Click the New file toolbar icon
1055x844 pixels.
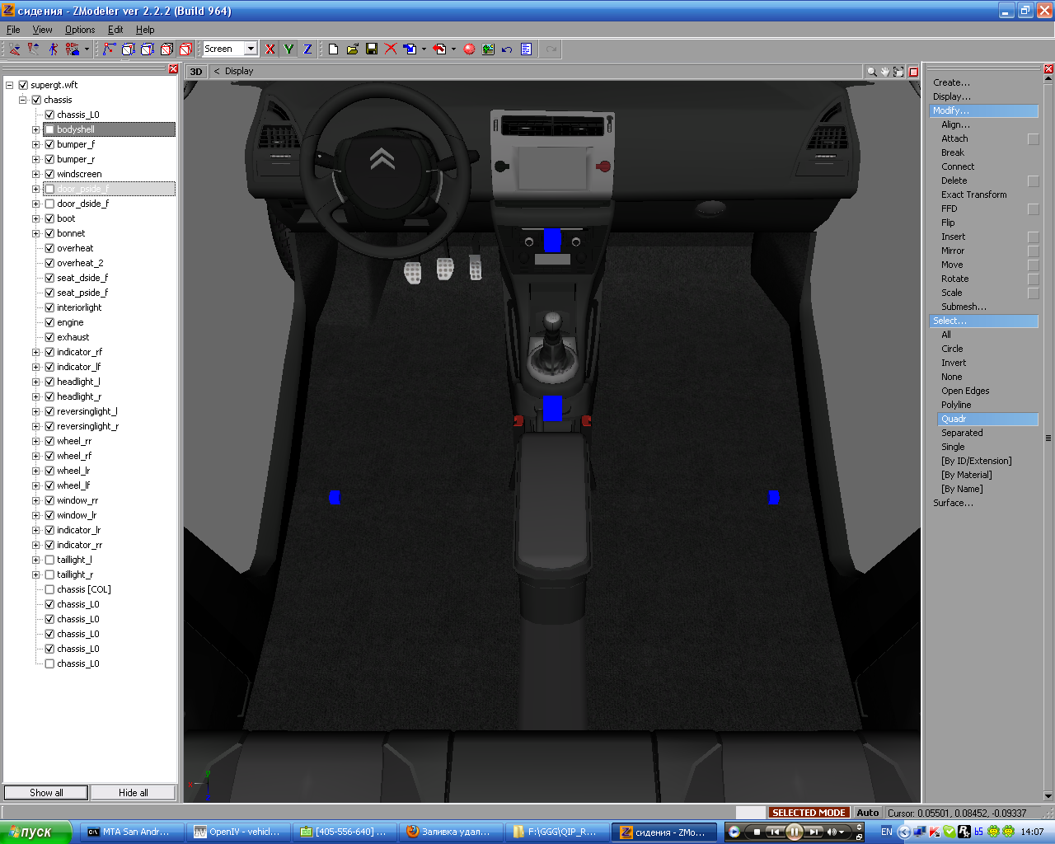click(x=333, y=49)
